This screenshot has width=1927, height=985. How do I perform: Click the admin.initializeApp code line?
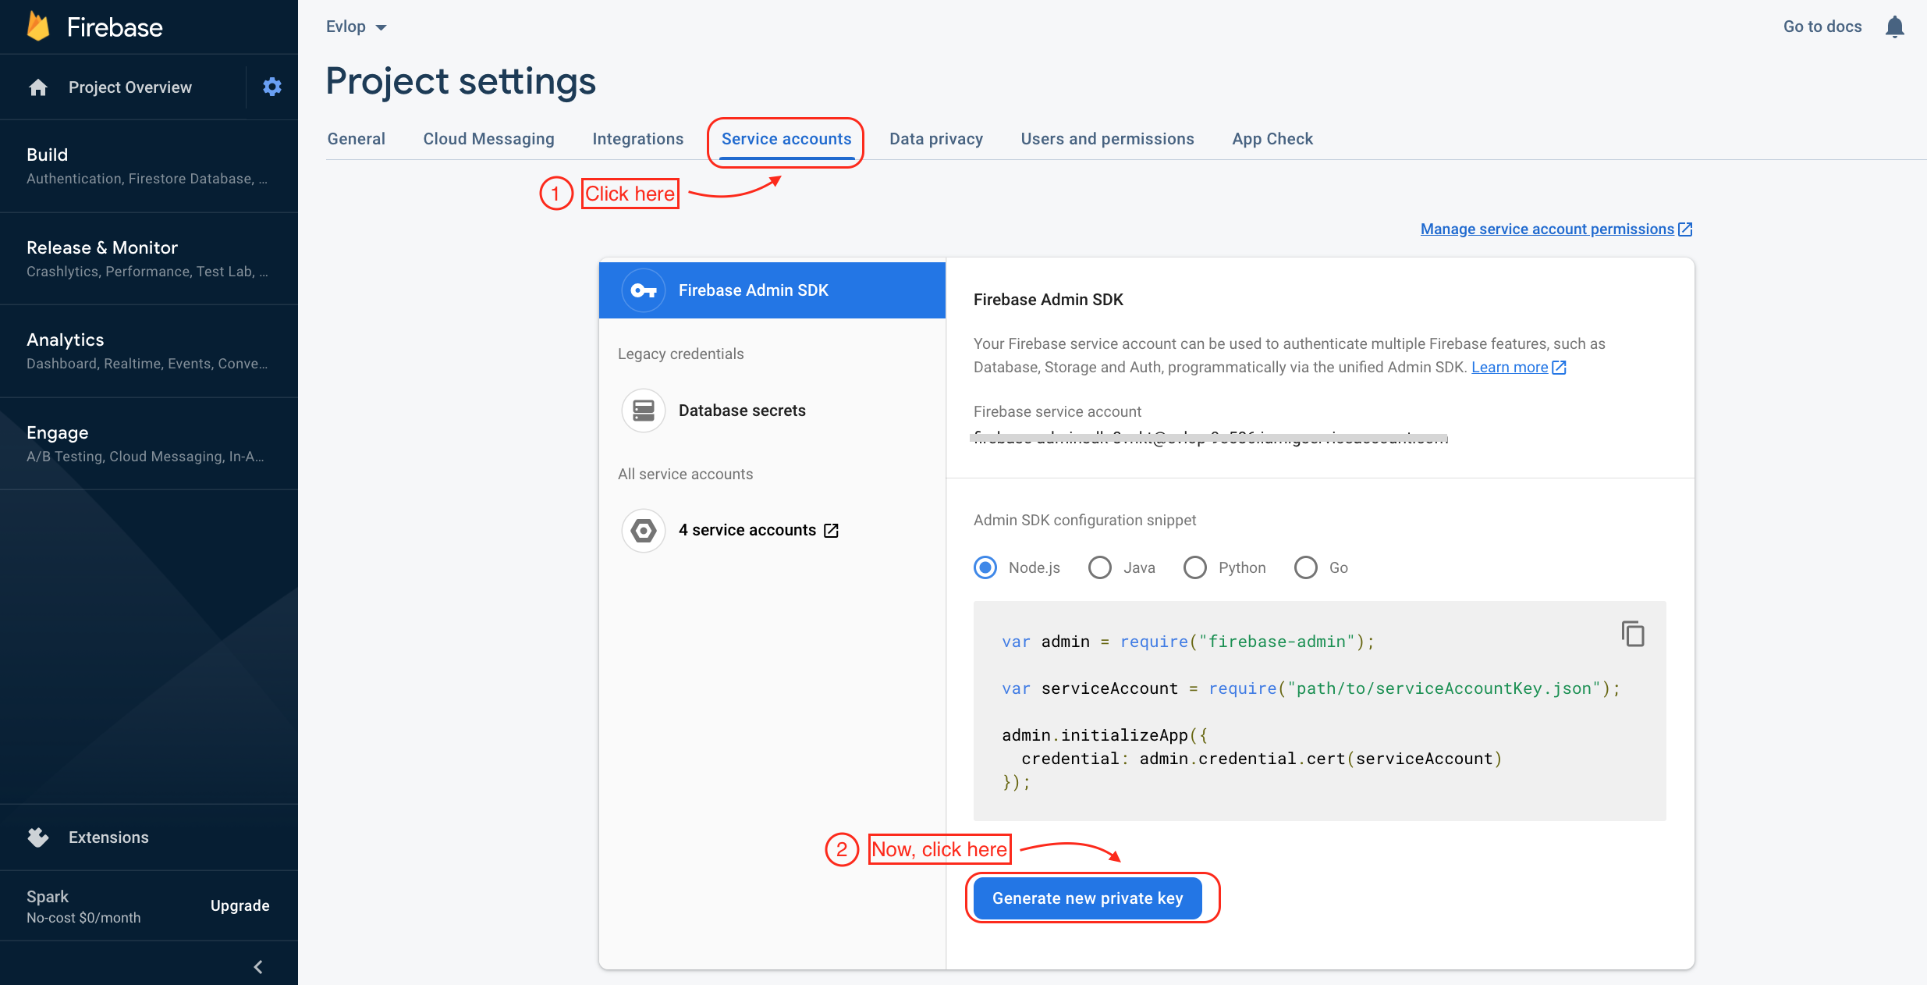coord(1105,735)
